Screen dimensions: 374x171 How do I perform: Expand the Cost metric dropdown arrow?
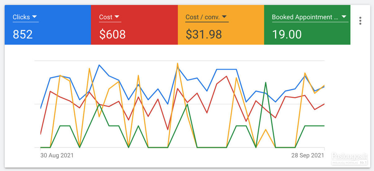click(117, 17)
